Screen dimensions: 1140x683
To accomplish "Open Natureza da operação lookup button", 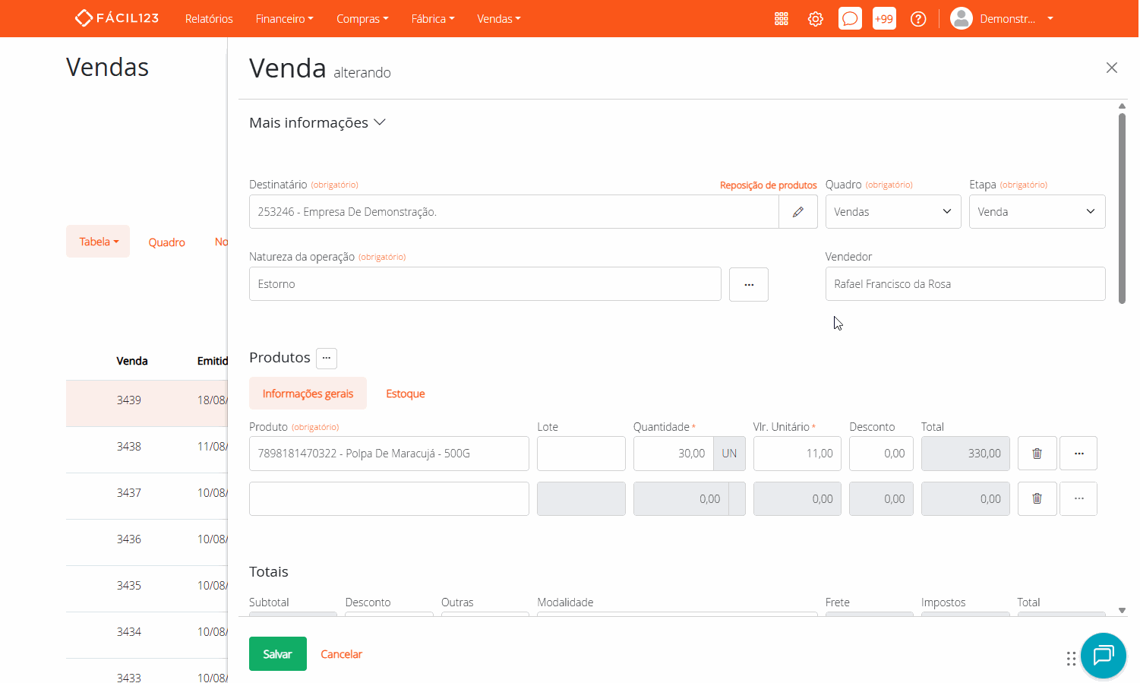I will (x=749, y=284).
